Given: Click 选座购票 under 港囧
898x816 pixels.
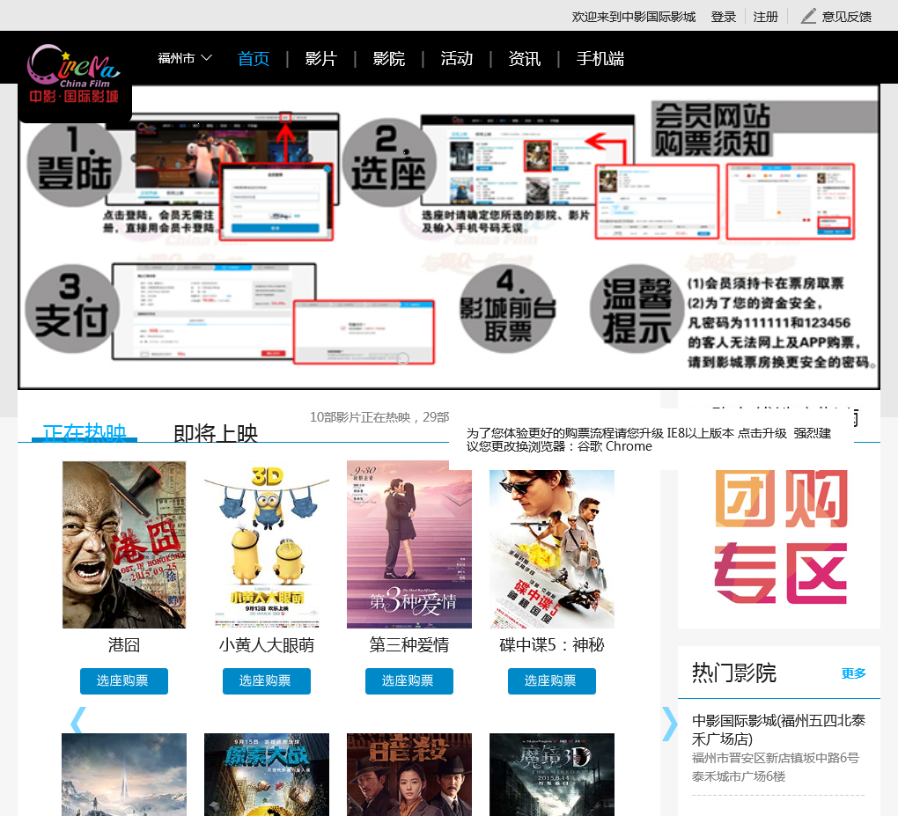Looking at the screenshot, I should tap(124, 680).
